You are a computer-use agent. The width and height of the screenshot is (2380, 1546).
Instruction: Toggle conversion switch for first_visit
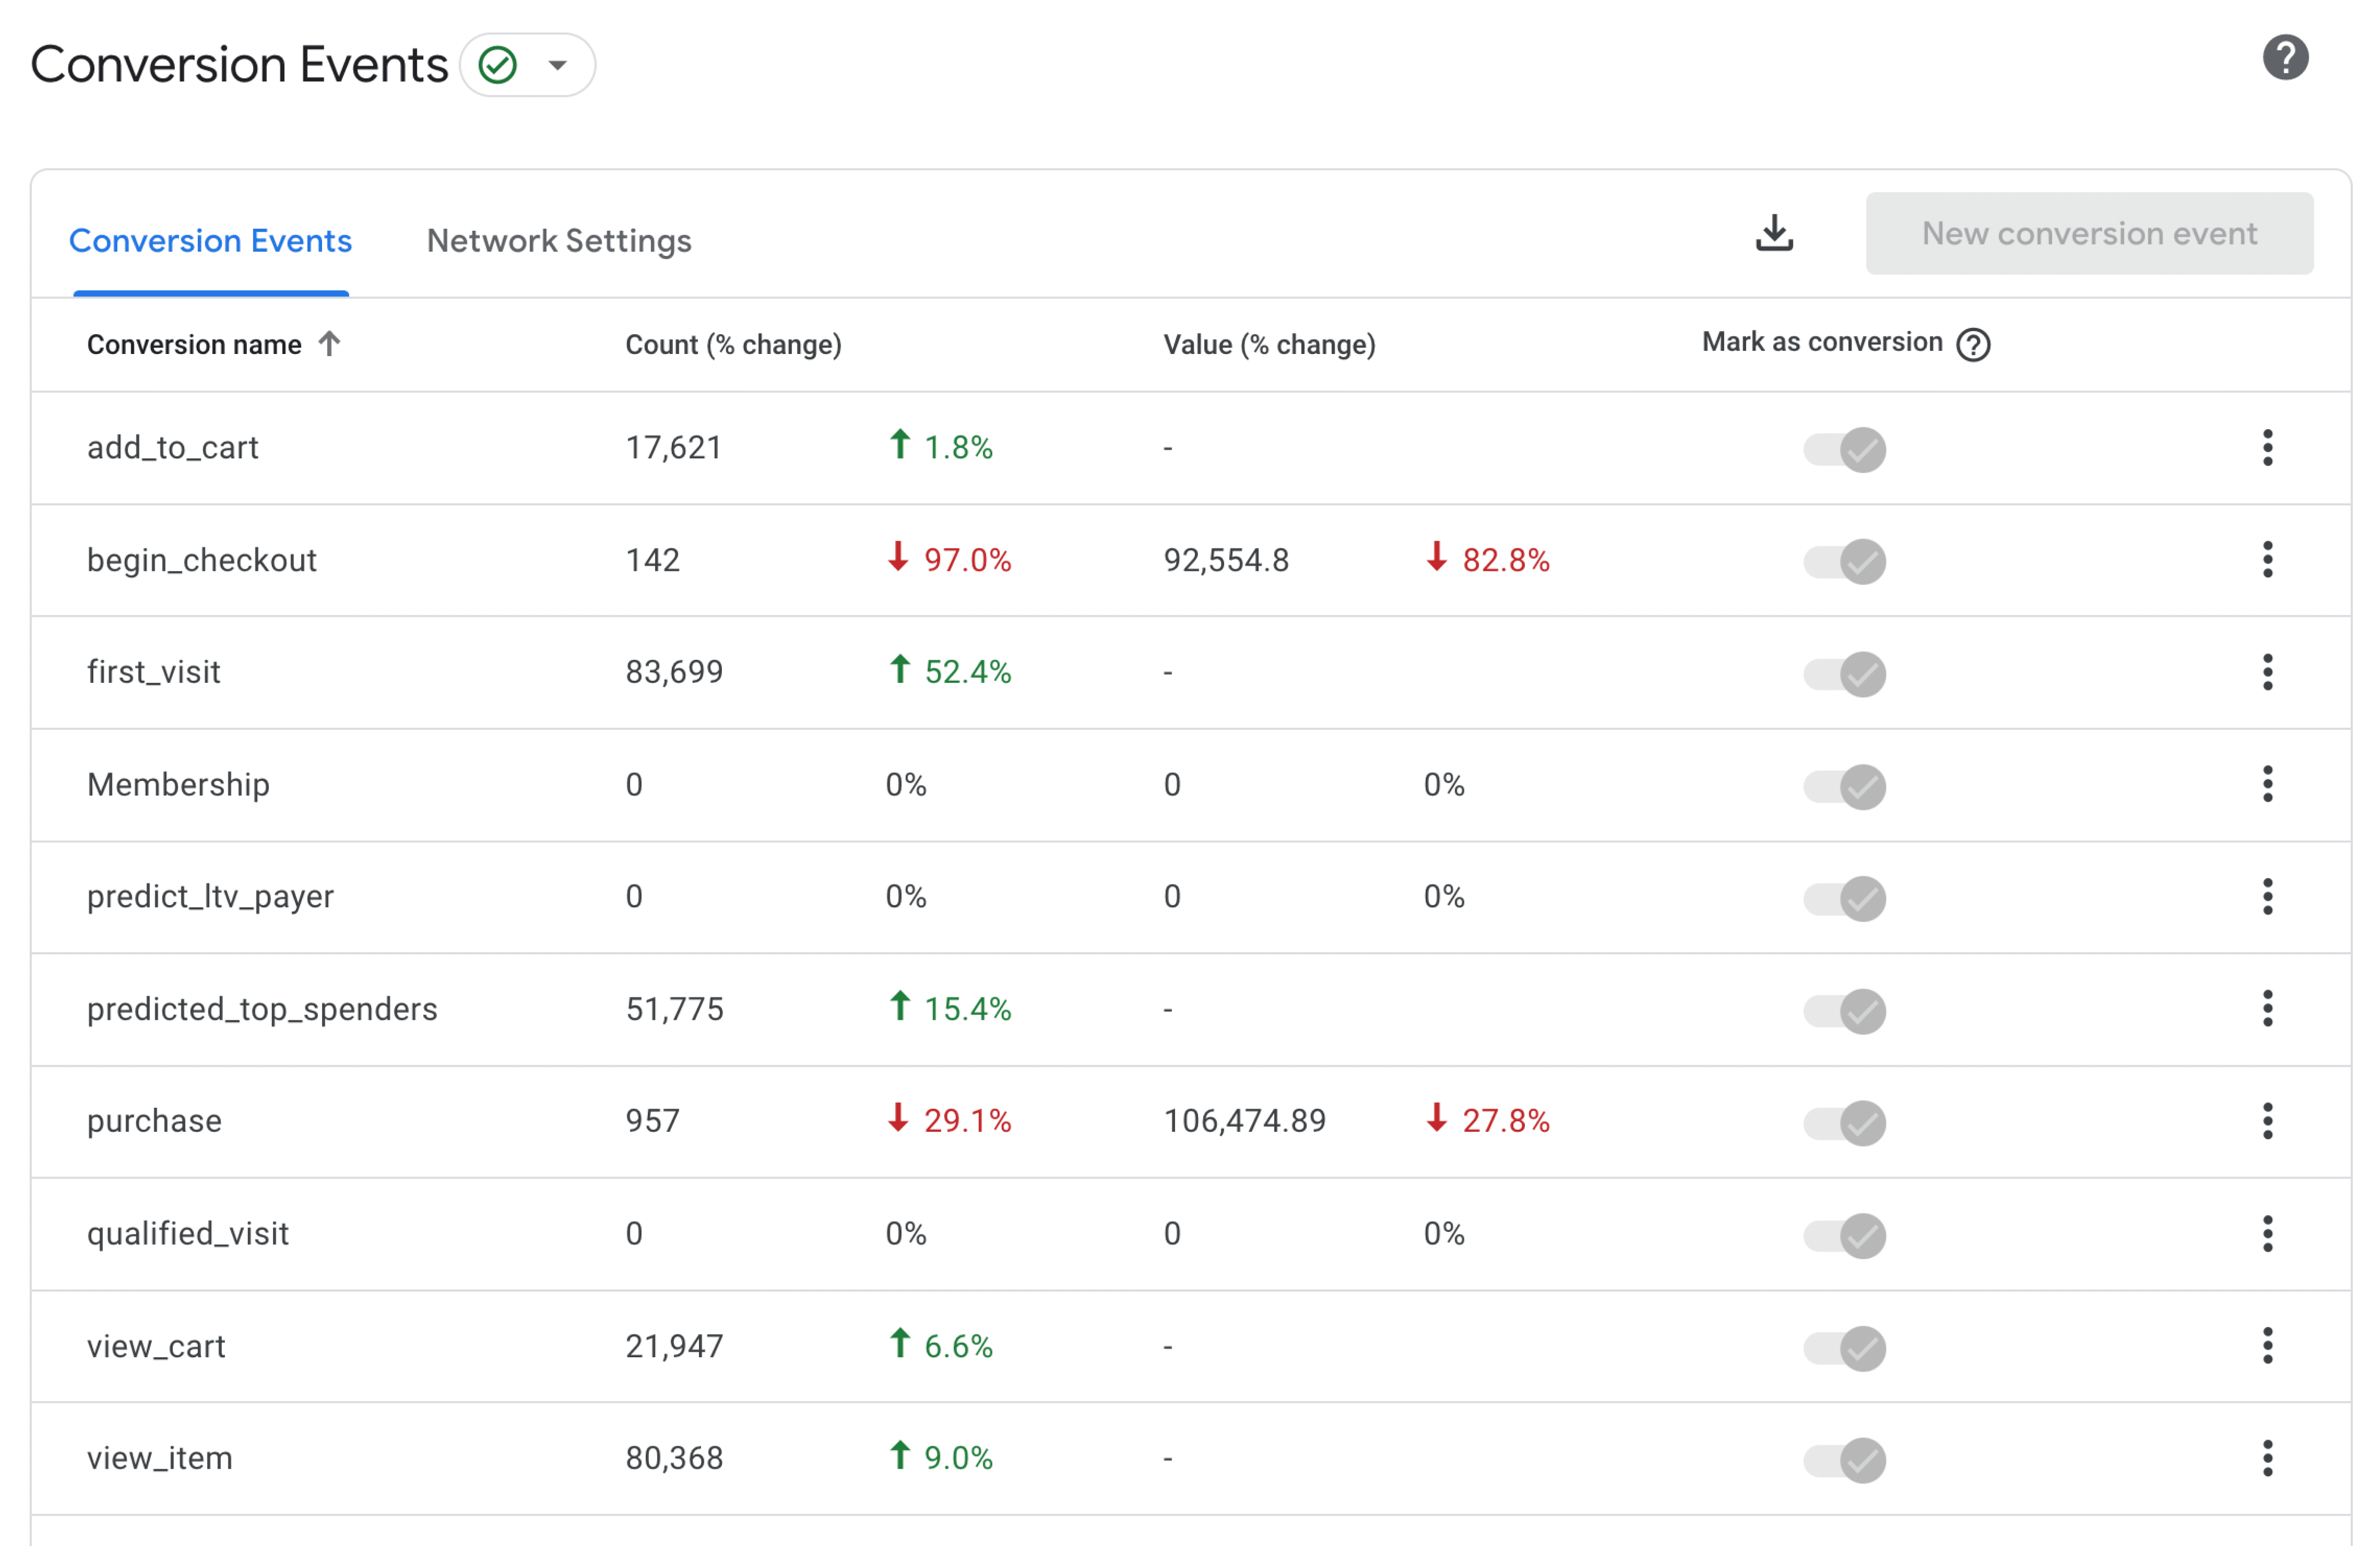tap(1844, 674)
